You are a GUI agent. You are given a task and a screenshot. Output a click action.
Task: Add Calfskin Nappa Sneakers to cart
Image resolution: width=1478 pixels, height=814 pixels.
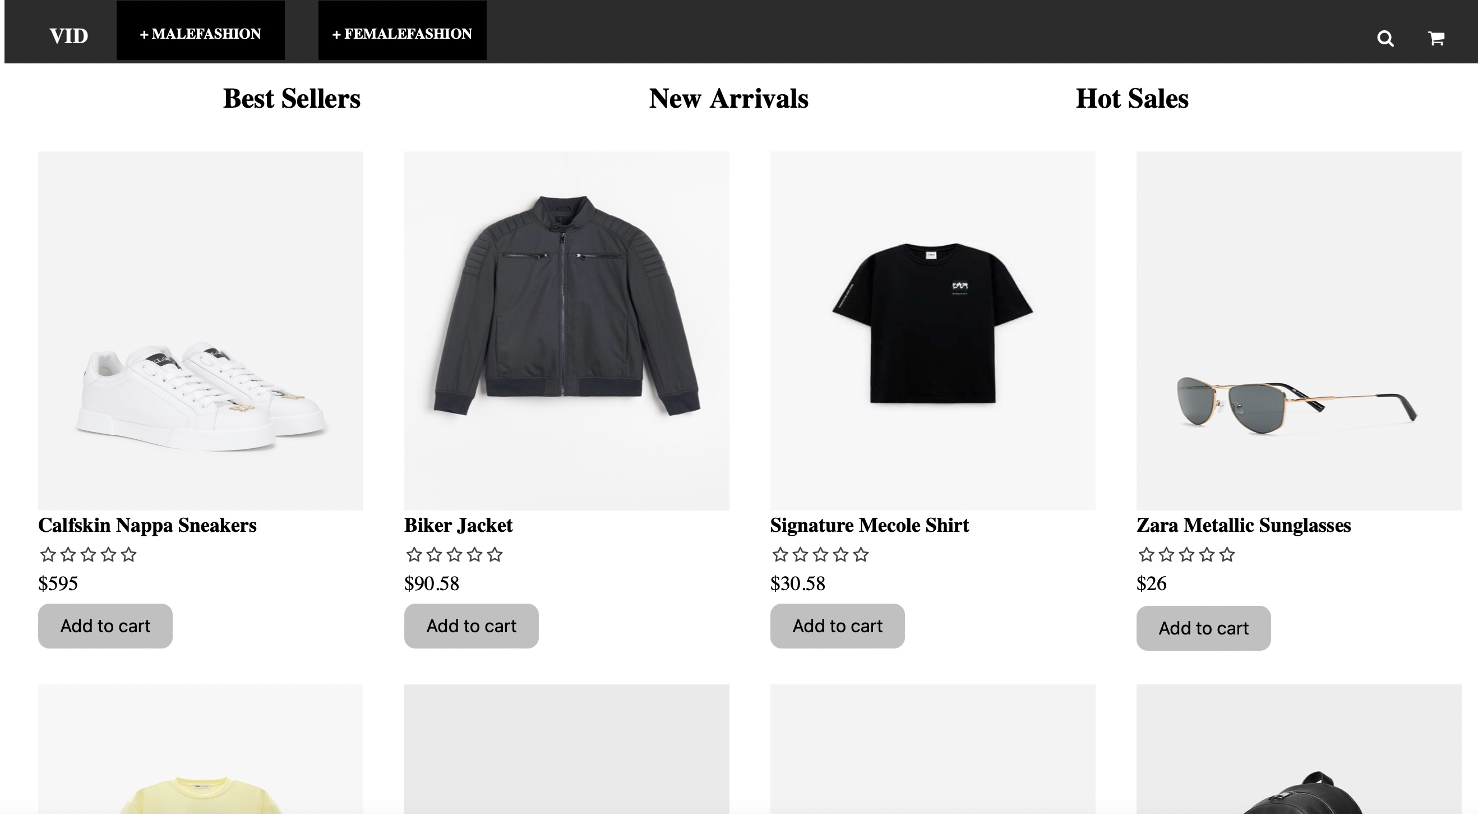105,626
